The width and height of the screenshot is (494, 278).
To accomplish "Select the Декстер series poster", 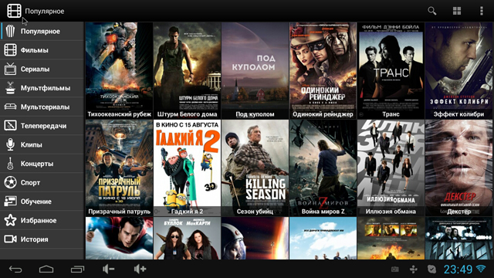I will pyautogui.click(x=459, y=168).
